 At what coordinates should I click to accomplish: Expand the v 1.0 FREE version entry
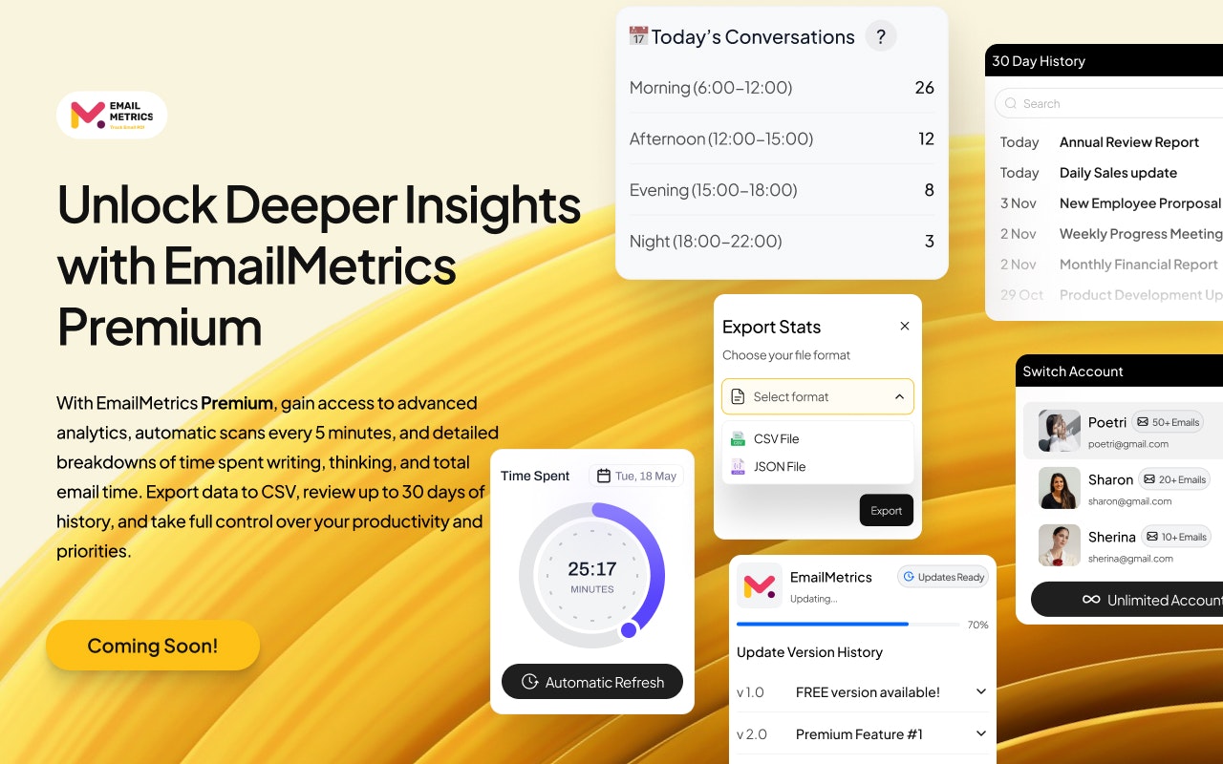(x=980, y=691)
